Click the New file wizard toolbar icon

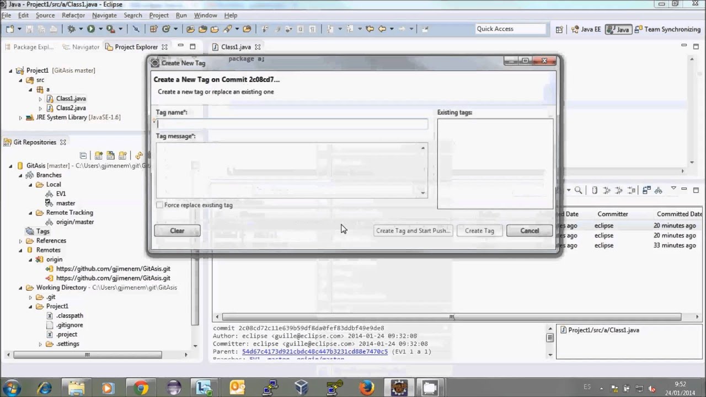10,29
